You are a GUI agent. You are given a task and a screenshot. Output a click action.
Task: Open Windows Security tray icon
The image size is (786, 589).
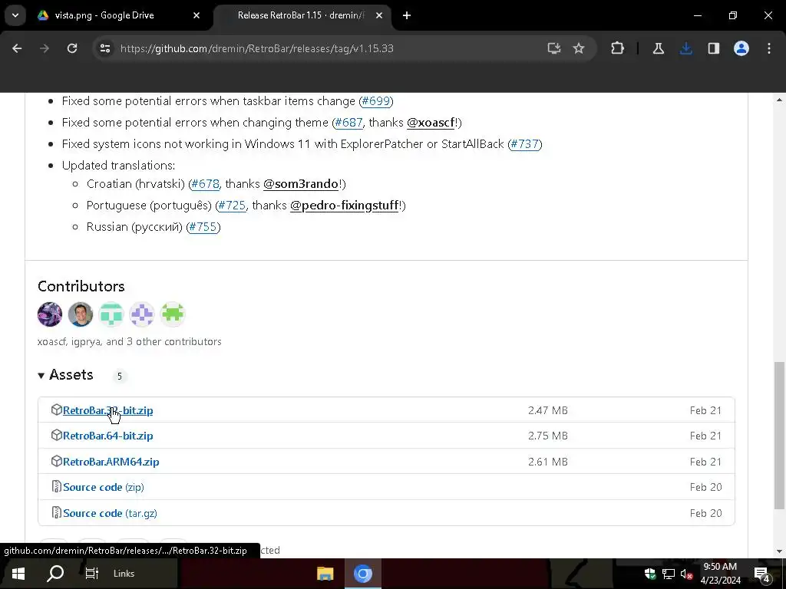click(x=650, y=574)
